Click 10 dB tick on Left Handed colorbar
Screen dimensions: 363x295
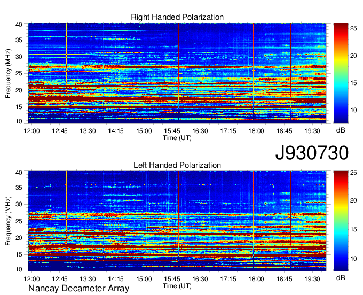tap(353, 258)
